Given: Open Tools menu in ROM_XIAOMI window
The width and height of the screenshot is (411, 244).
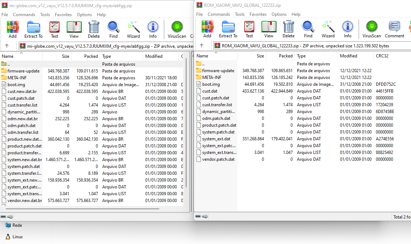Looking at the screenshot, I should pyautogui.click(x=240, y=14).
